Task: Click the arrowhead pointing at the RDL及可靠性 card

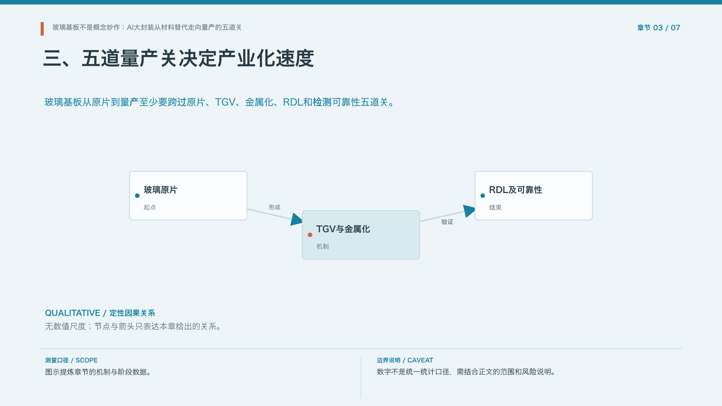Action: pyautogui.click(x=469, y=211)
